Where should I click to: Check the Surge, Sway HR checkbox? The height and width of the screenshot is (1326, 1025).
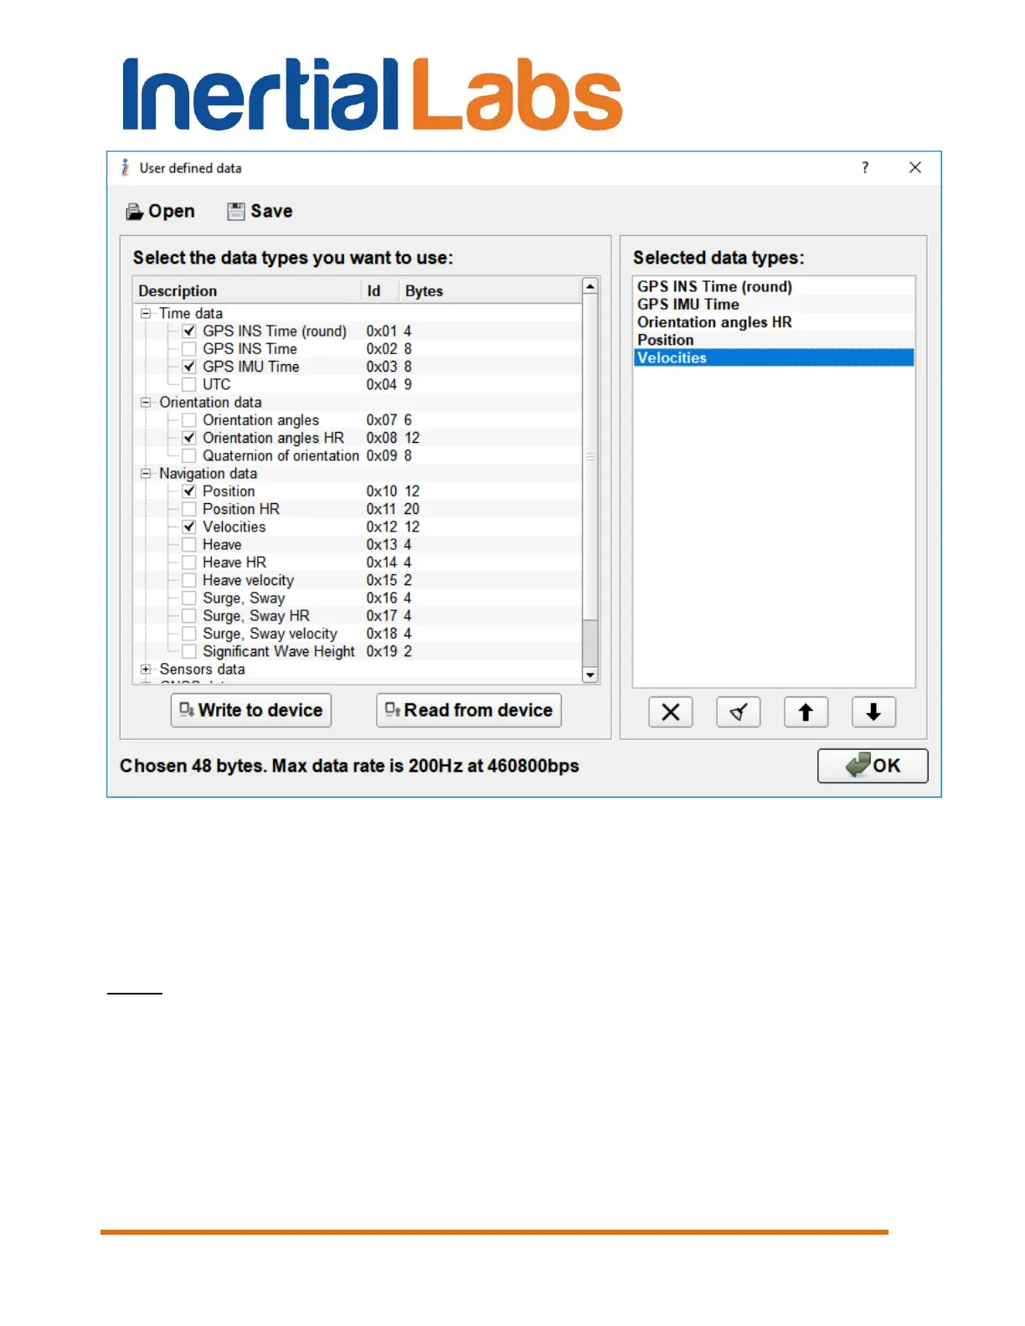(x=189, y=615)
